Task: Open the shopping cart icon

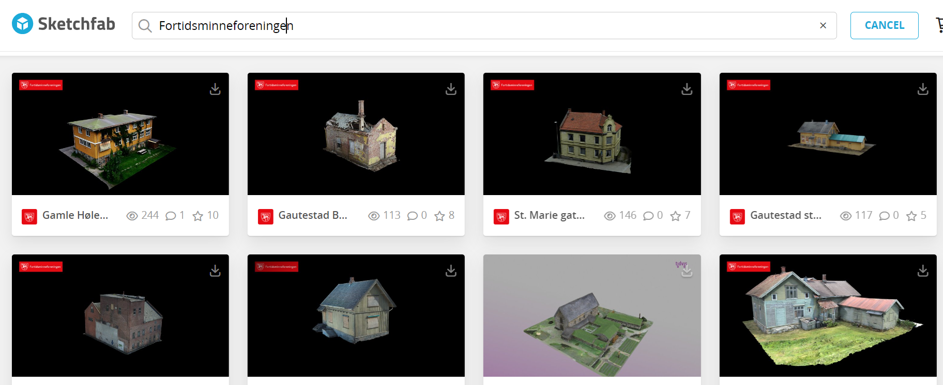Action: [x=939, y=25]
